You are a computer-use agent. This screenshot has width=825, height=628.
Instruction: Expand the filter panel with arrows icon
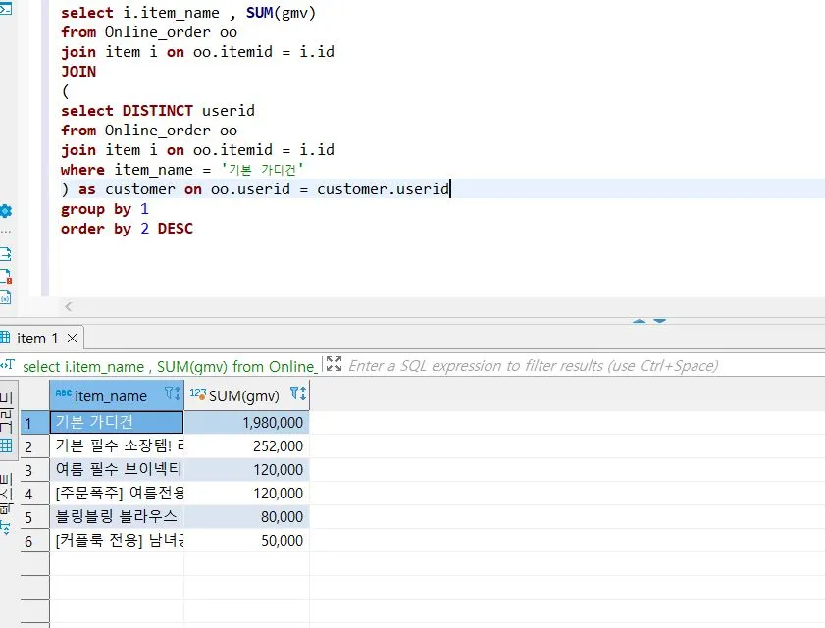334,364
